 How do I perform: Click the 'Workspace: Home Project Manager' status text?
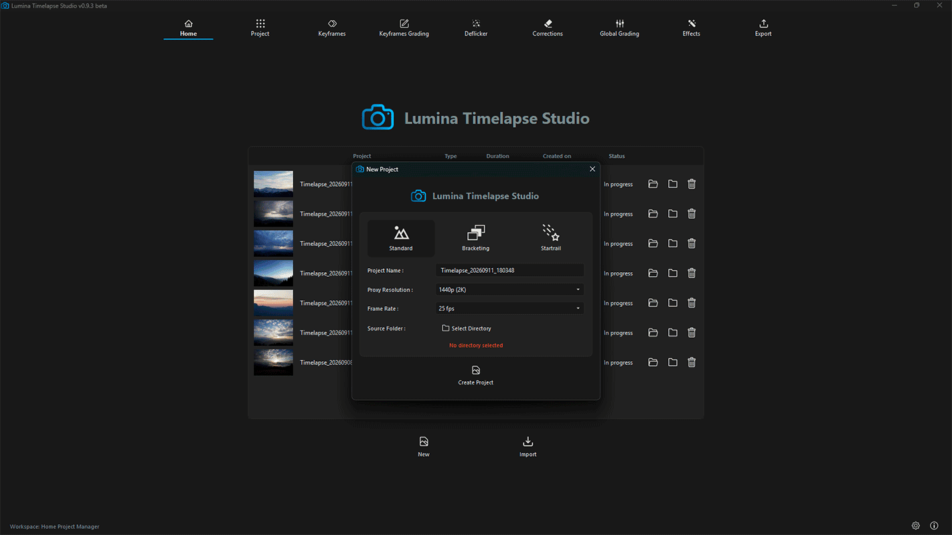55,526
